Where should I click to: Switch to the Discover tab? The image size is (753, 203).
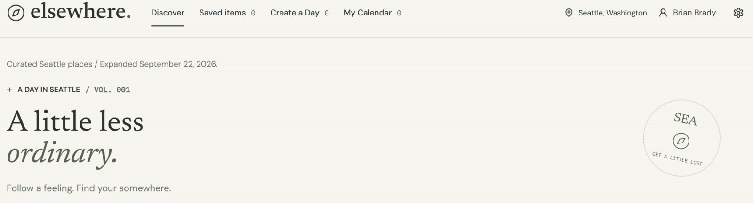point(168,13)
